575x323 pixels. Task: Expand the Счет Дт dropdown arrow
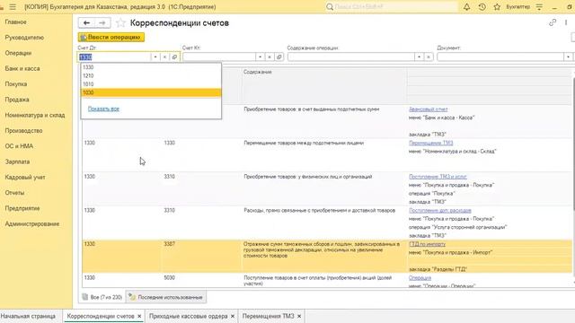click(155, 57)
